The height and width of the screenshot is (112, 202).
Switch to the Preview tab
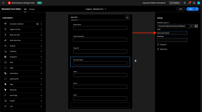pyautogui.click(x=32, y=9)
